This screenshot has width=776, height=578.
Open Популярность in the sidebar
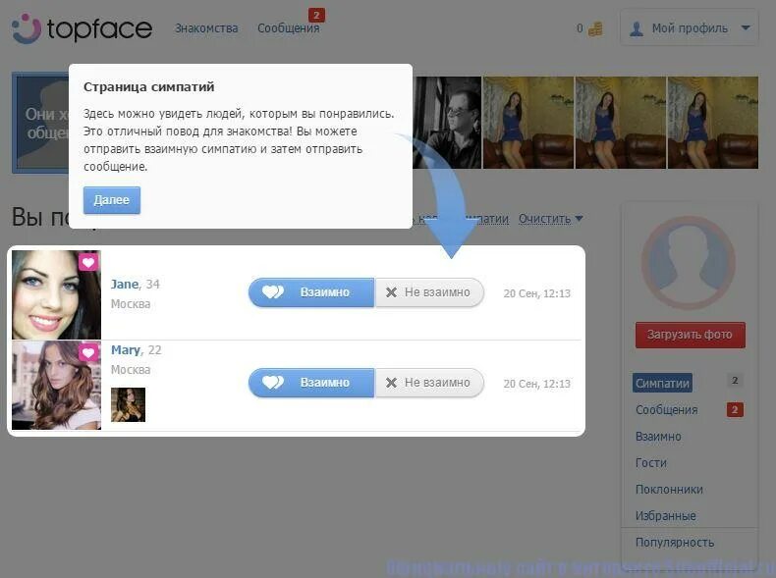pyautogui.click(x=675, y=543)
